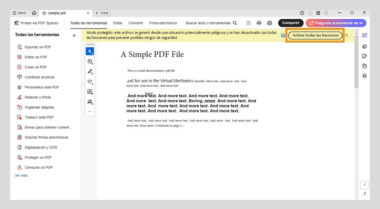Click the total page count 2
The width and height of the screenshot is (380, 209).
[365, 194]
